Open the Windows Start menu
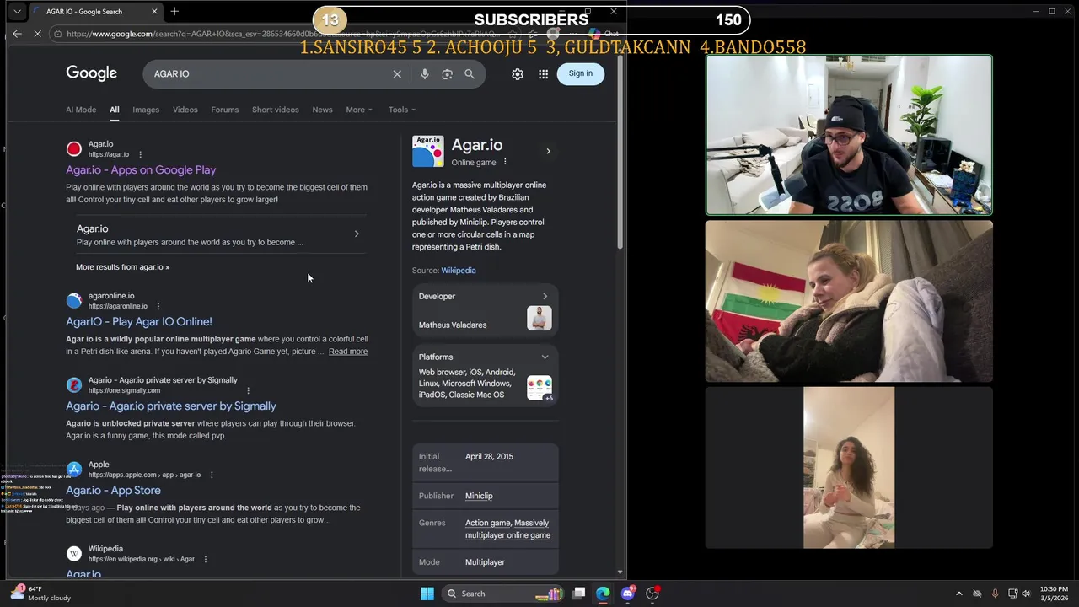Viewport: 1079px width, 607px height. 427,594
